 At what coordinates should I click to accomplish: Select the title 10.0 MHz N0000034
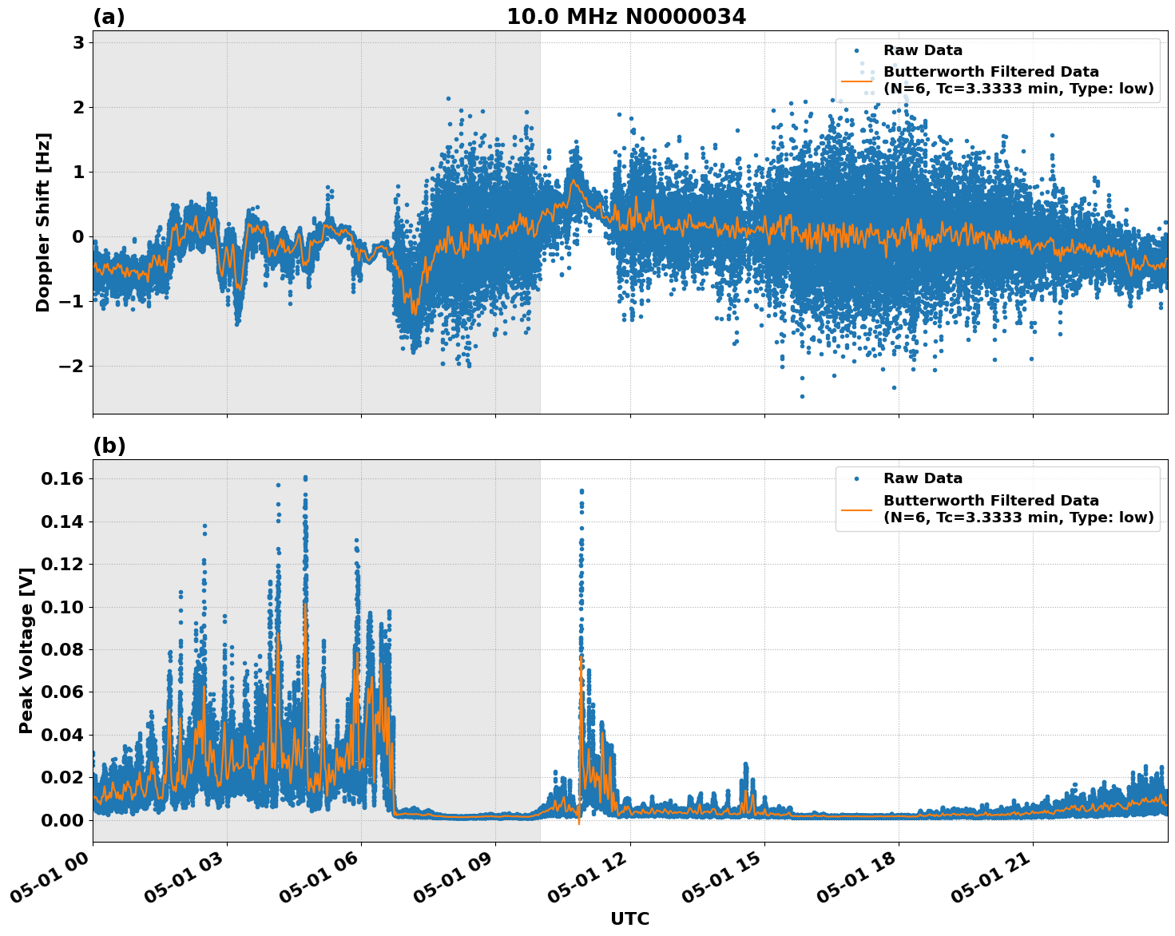625,16
